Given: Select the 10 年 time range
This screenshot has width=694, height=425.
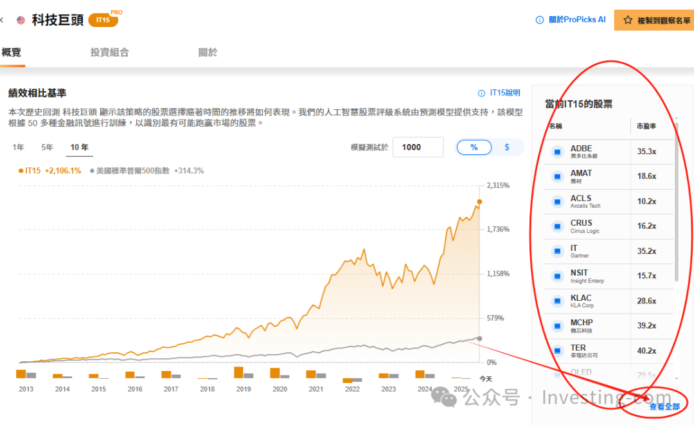Looking at the screenshot, I should (79, 147).
